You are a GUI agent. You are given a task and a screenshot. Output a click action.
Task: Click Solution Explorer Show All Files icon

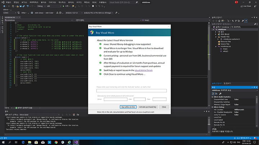(239, 21)
